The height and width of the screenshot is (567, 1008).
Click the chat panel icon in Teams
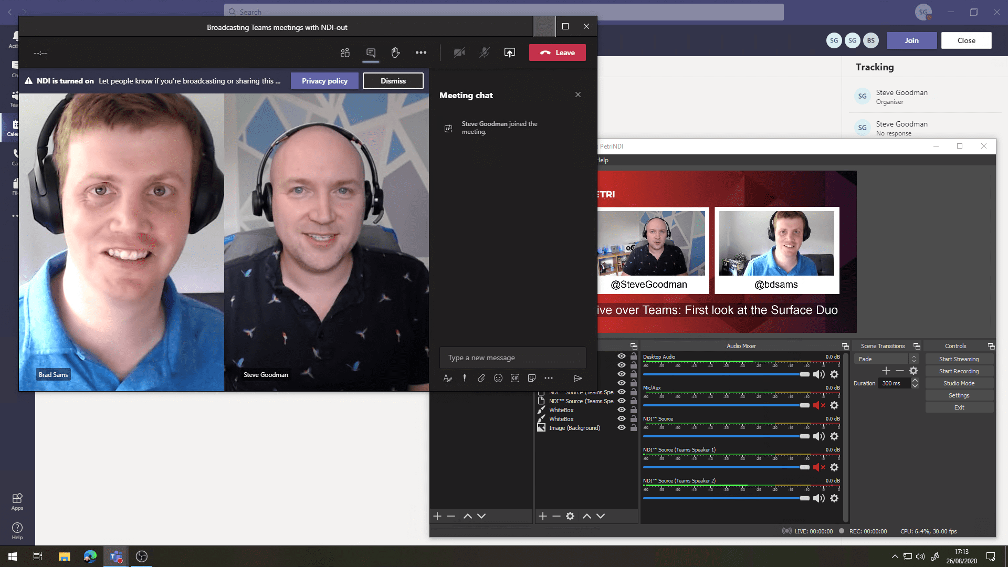point(370,52)
